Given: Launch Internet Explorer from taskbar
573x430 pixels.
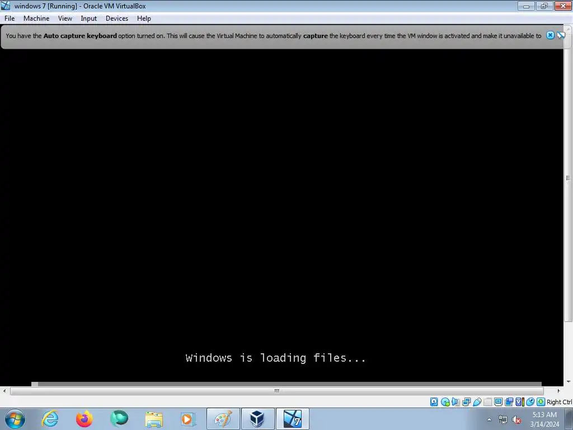Looking at the screenshot, I should pos(50,419).
